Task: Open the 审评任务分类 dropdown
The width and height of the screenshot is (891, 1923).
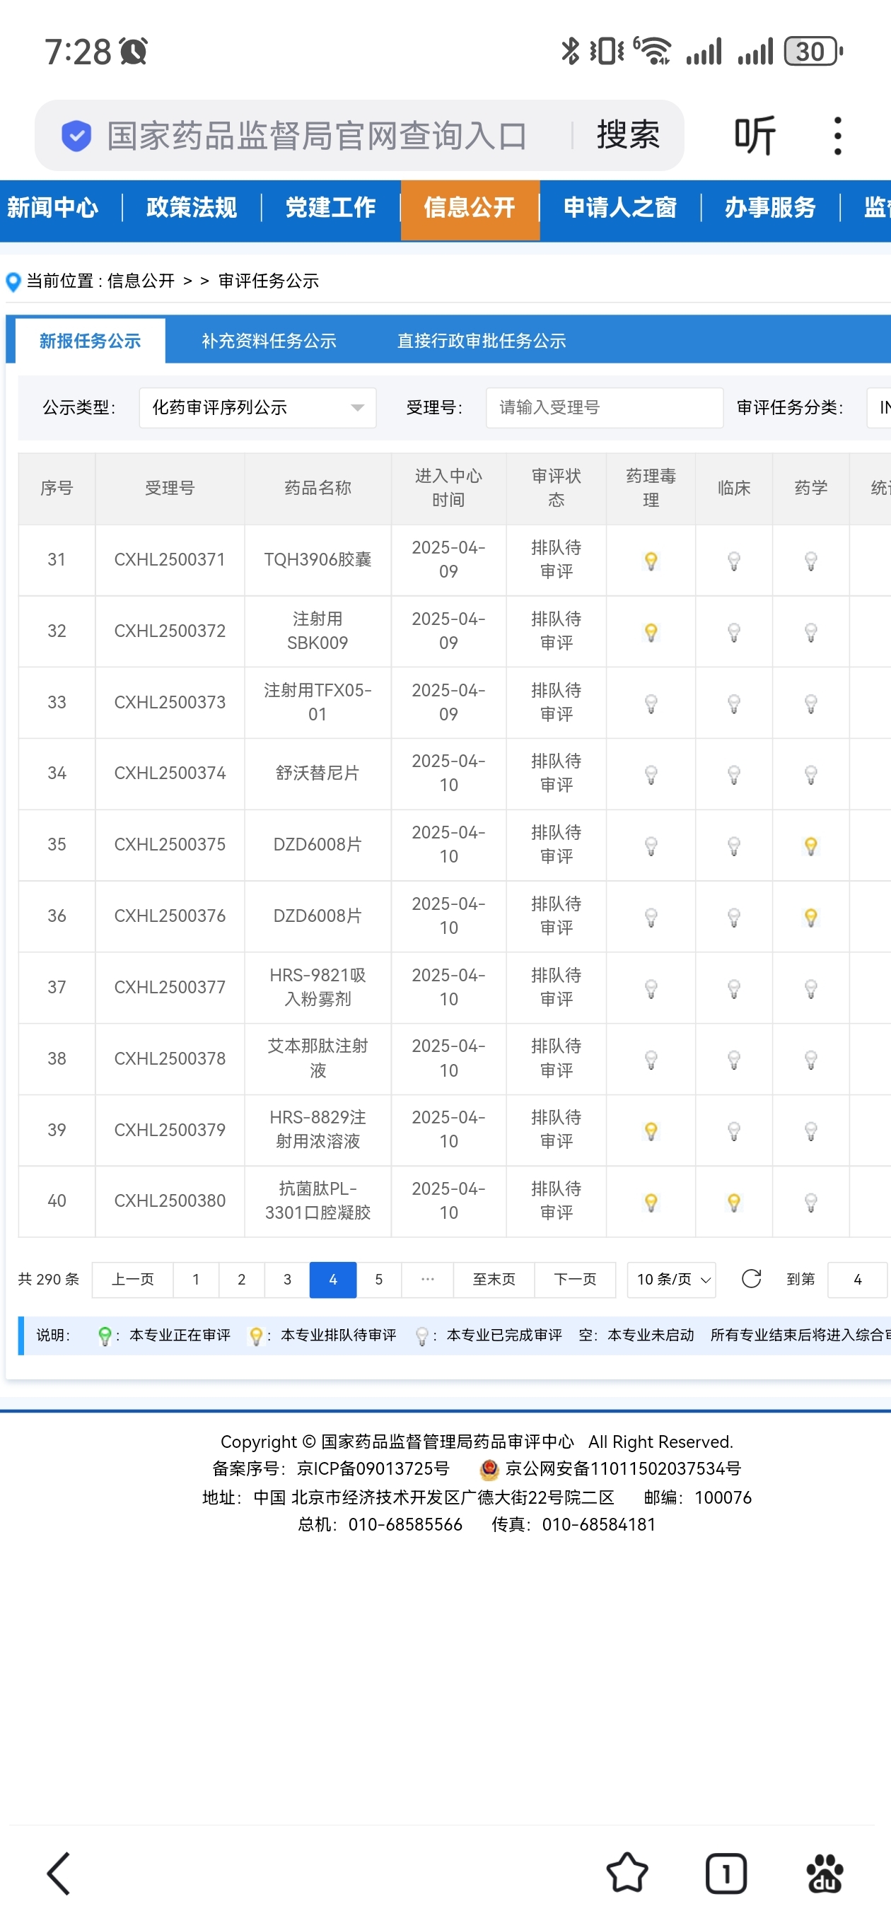Action: (x=879, y=408)
